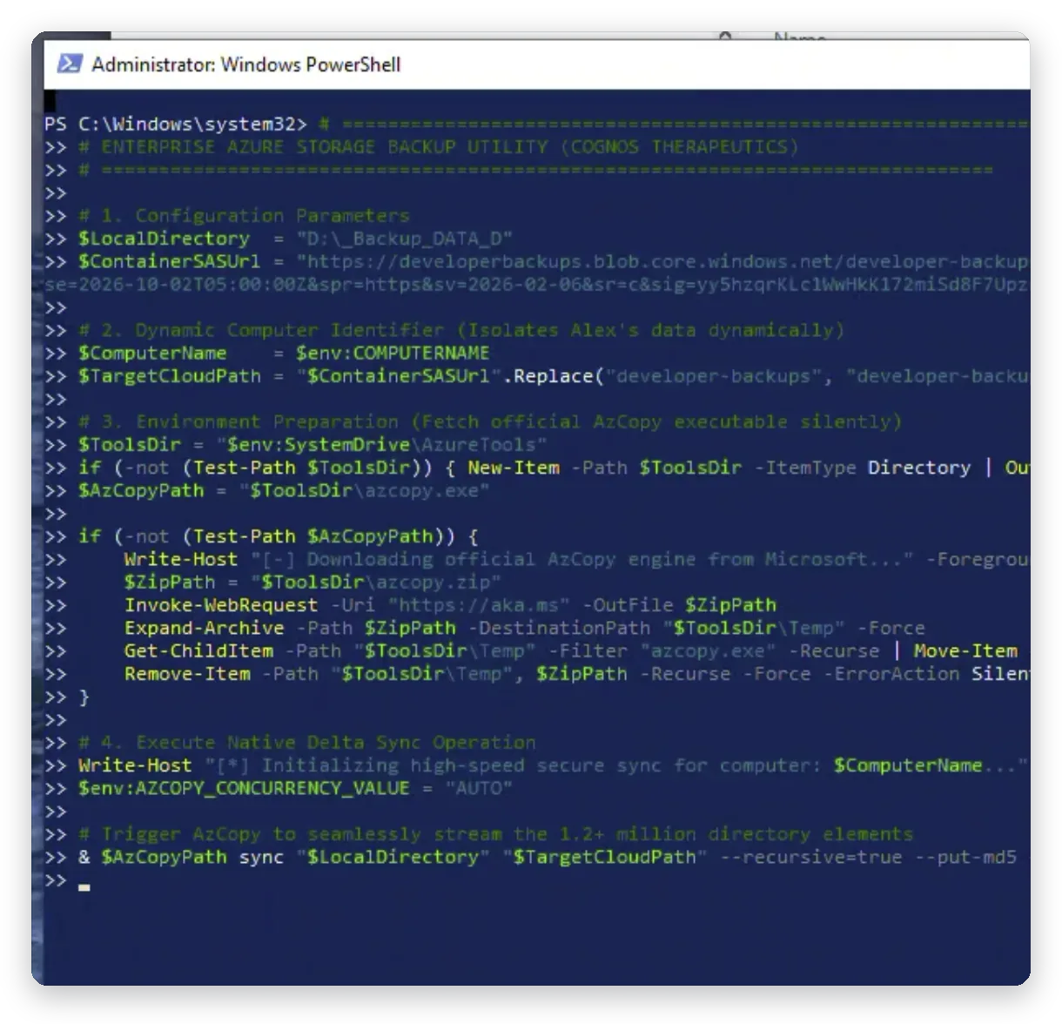Click the '# 3. Environment Preparation' comment
This screenshot has height=1024, width=1062.
click(490, 421)
